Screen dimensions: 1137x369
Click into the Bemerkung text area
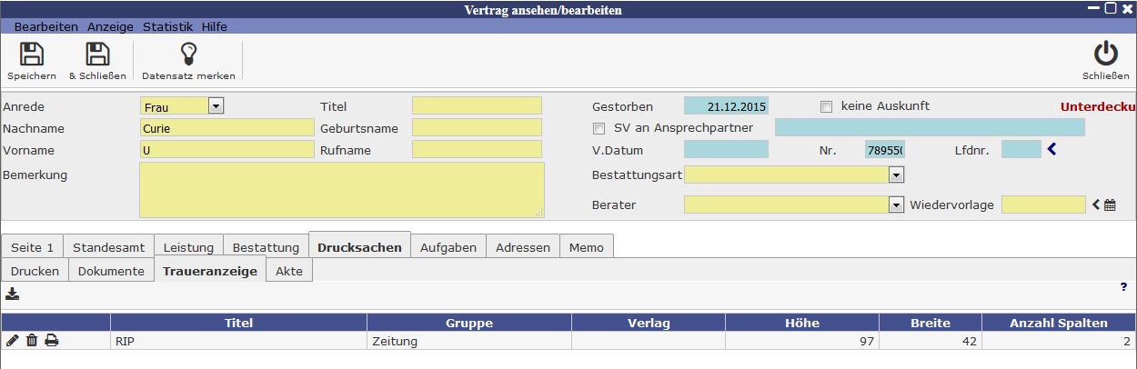341,190
